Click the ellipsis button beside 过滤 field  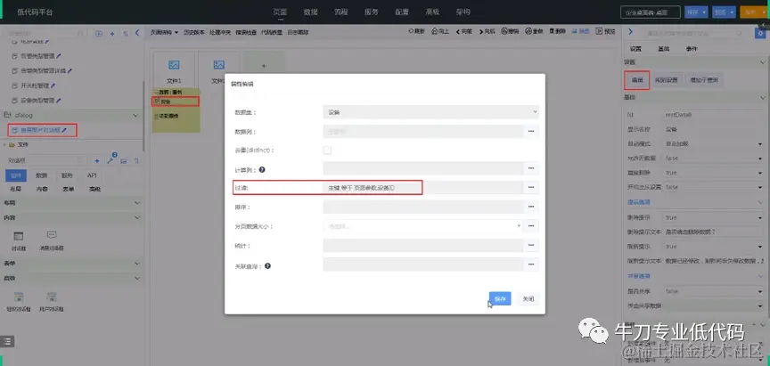tap(531, 187)
